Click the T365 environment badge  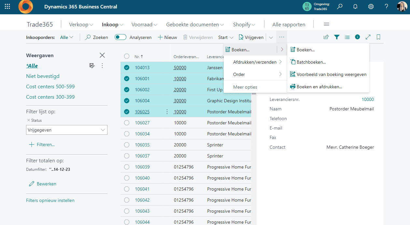(307, 6)
